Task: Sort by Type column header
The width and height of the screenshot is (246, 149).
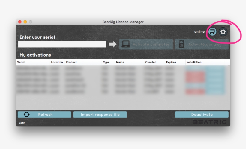Action: point(108,62)
